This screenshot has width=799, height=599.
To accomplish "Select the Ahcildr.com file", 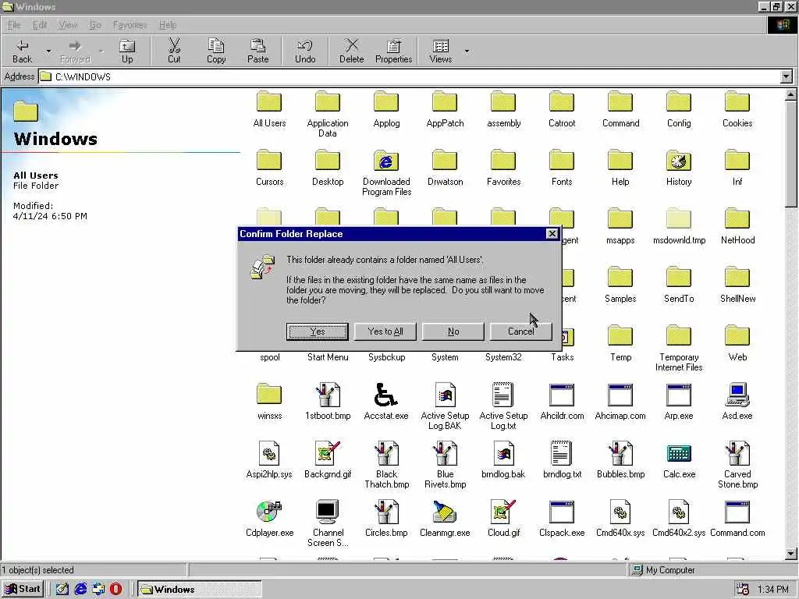I will click(x=562, y=402).
